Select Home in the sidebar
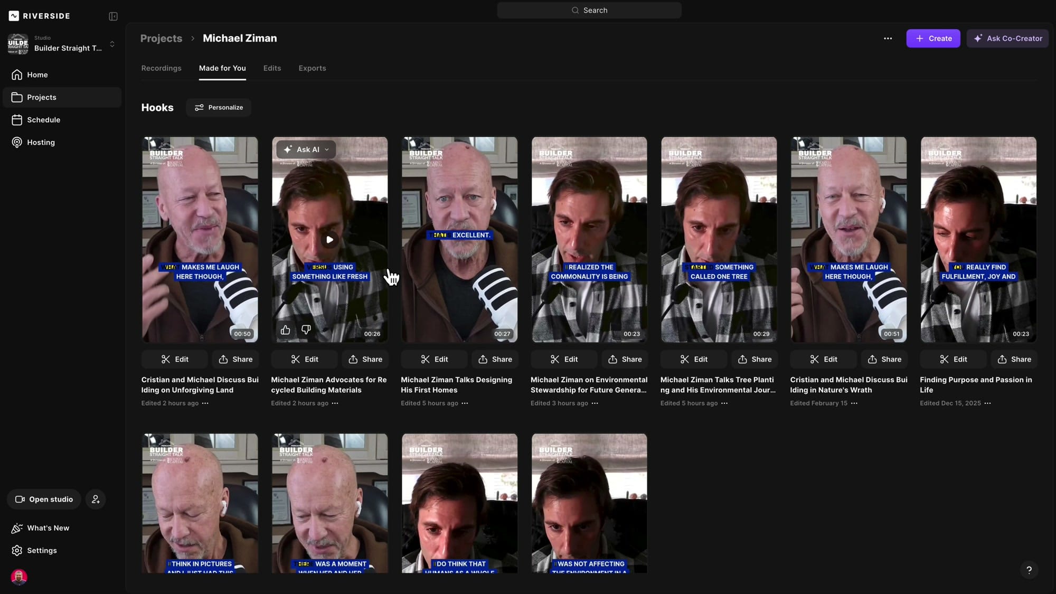The image size is (1056, 594). tap(37, 74)
